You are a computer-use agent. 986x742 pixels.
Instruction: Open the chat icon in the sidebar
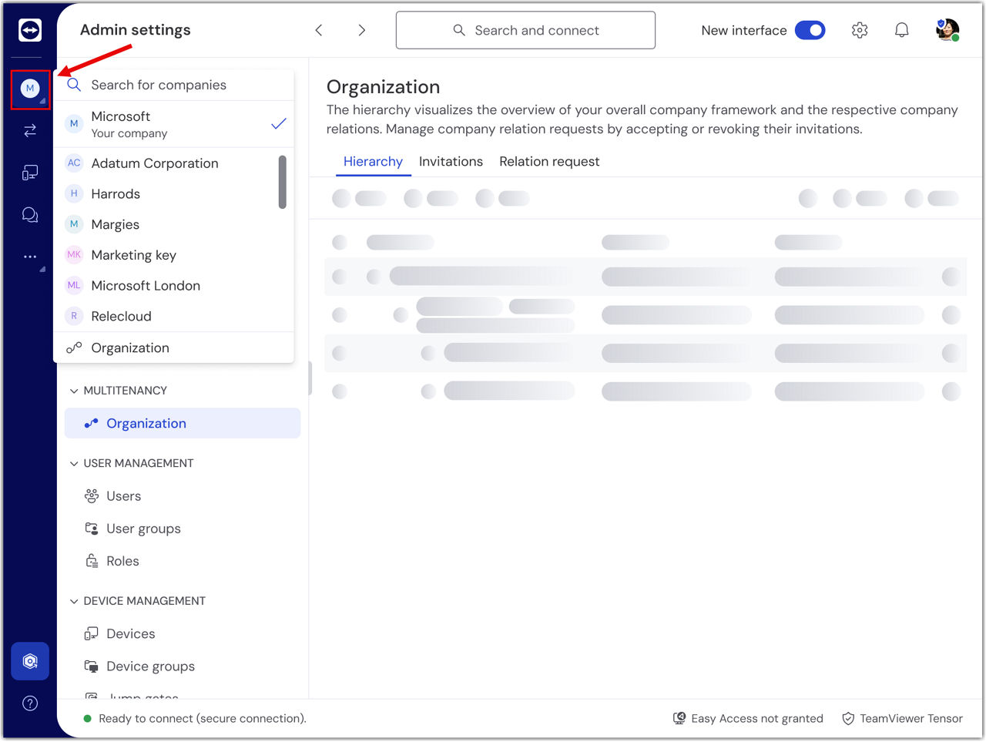30,215
